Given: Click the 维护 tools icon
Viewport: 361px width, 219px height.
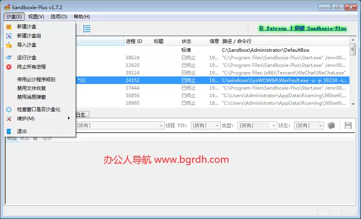Looking at the screenshot, I should click(9, 119).
